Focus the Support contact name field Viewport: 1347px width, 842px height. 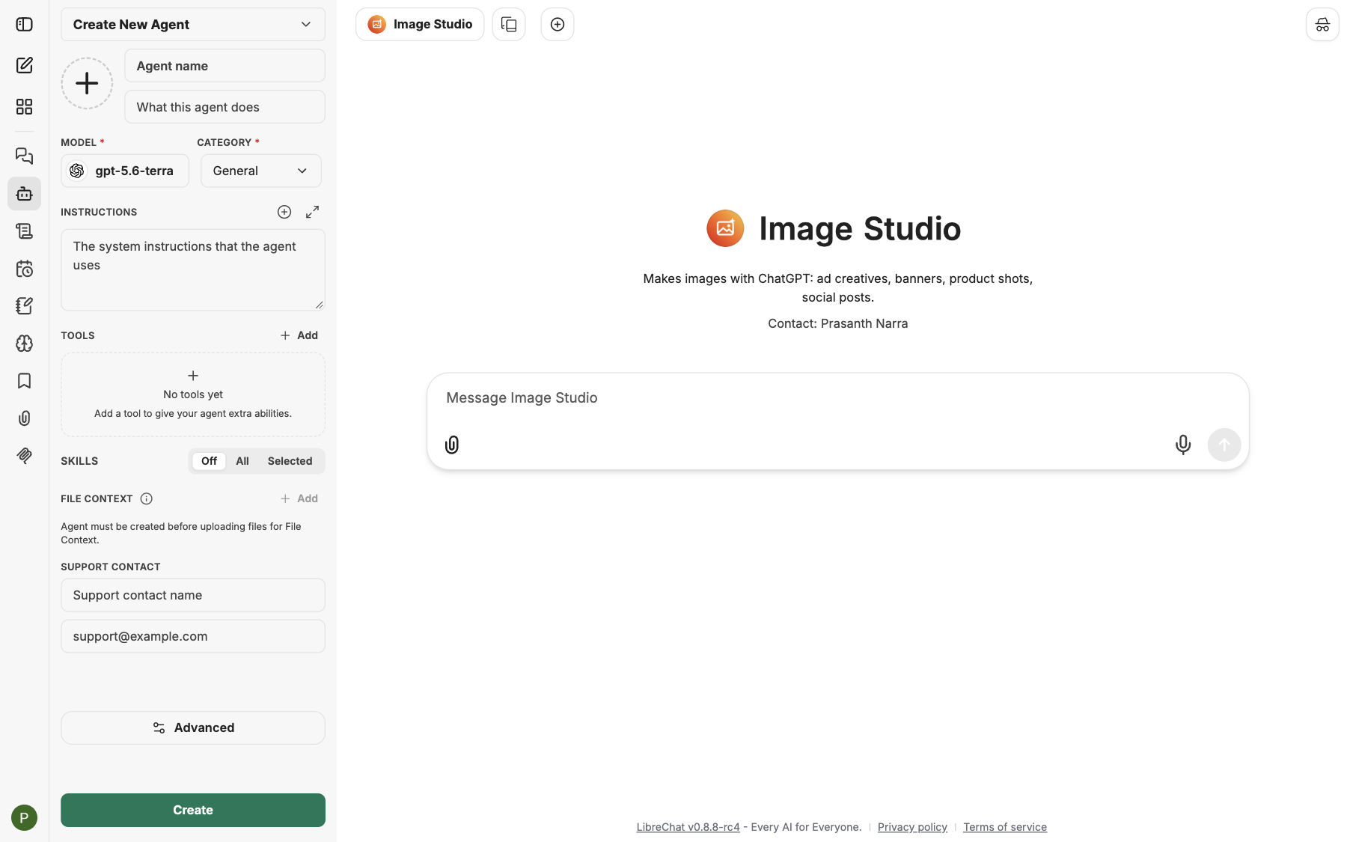193,595
